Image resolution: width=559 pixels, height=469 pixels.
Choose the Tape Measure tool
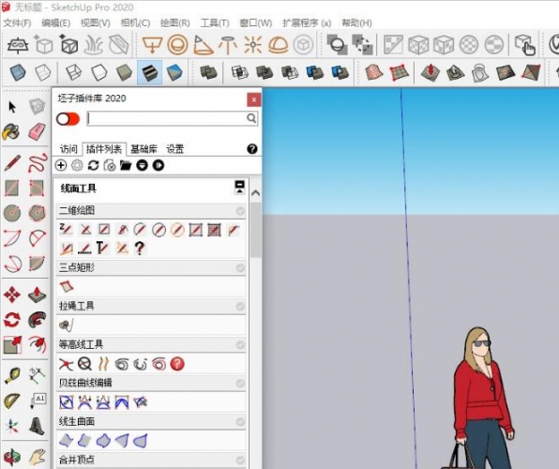point(12,376)
